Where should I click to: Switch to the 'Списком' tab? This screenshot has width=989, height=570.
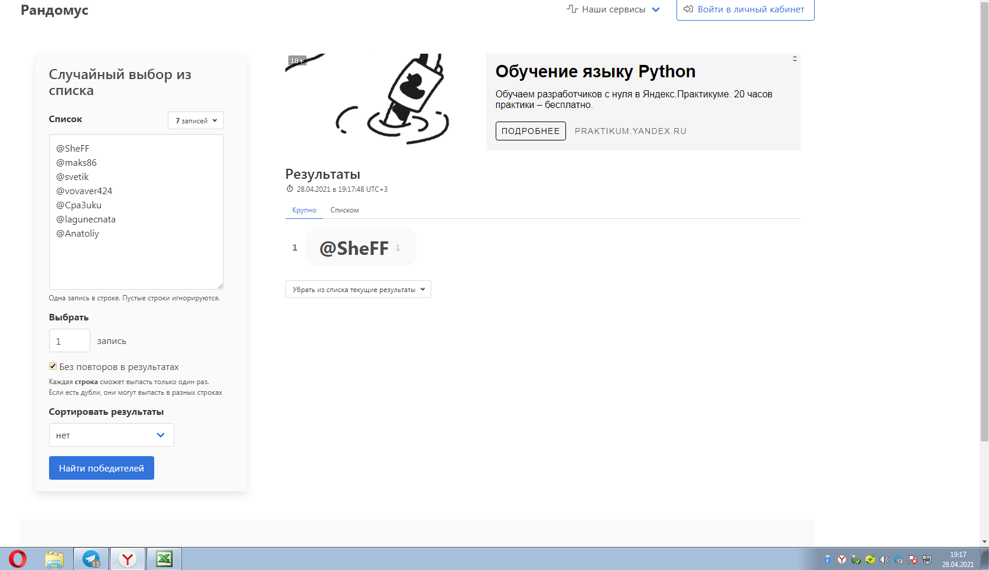344,210
